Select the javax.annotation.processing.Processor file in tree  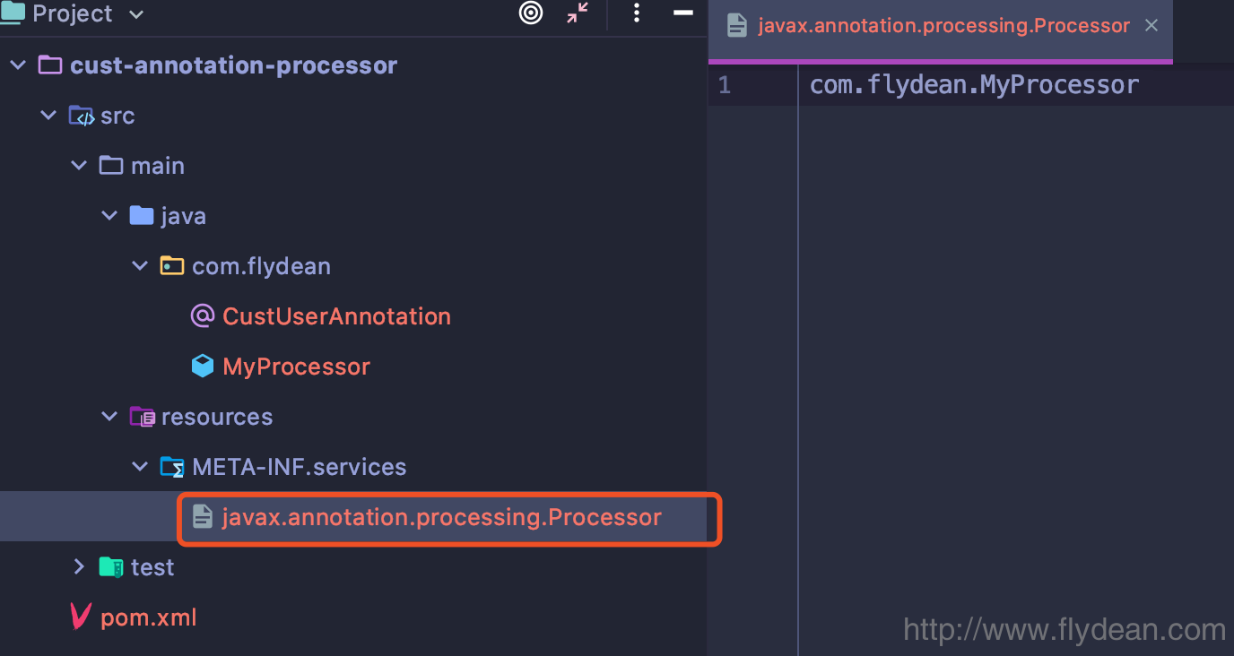(441, 517)
